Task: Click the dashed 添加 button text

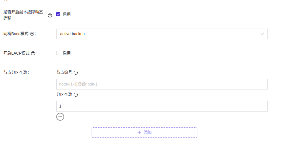Action: click(148, 132)
